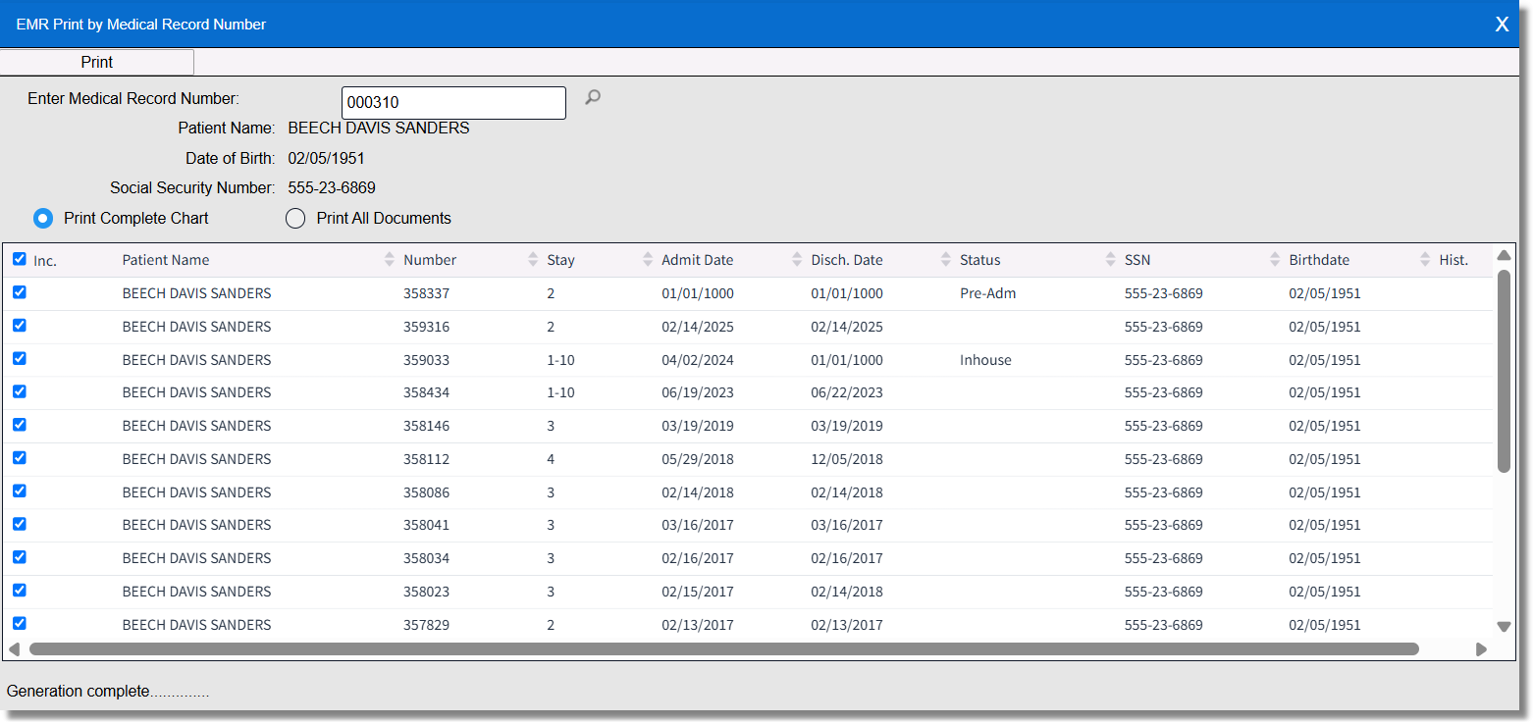Click admit date 03/16/2017
The image size is (1533, 724).
click(x=698, y=525)
